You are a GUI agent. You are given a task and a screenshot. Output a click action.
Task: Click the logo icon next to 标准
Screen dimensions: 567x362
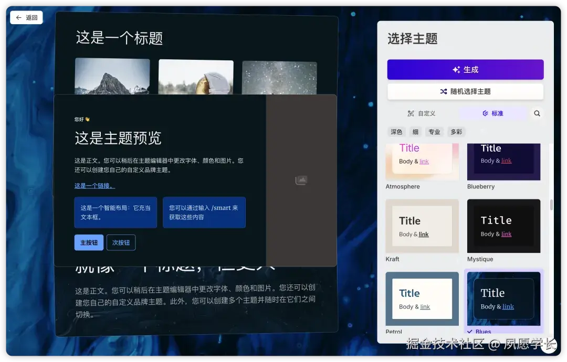[486, 113]
